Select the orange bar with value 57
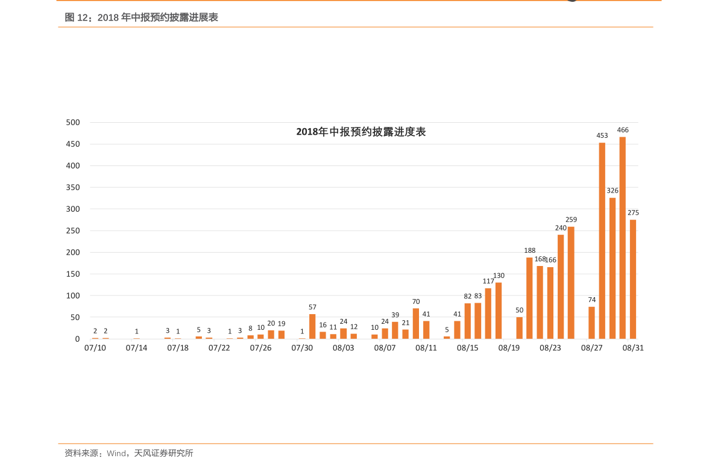The height and width of the screenshot is (470, 718). click(312, 326)
